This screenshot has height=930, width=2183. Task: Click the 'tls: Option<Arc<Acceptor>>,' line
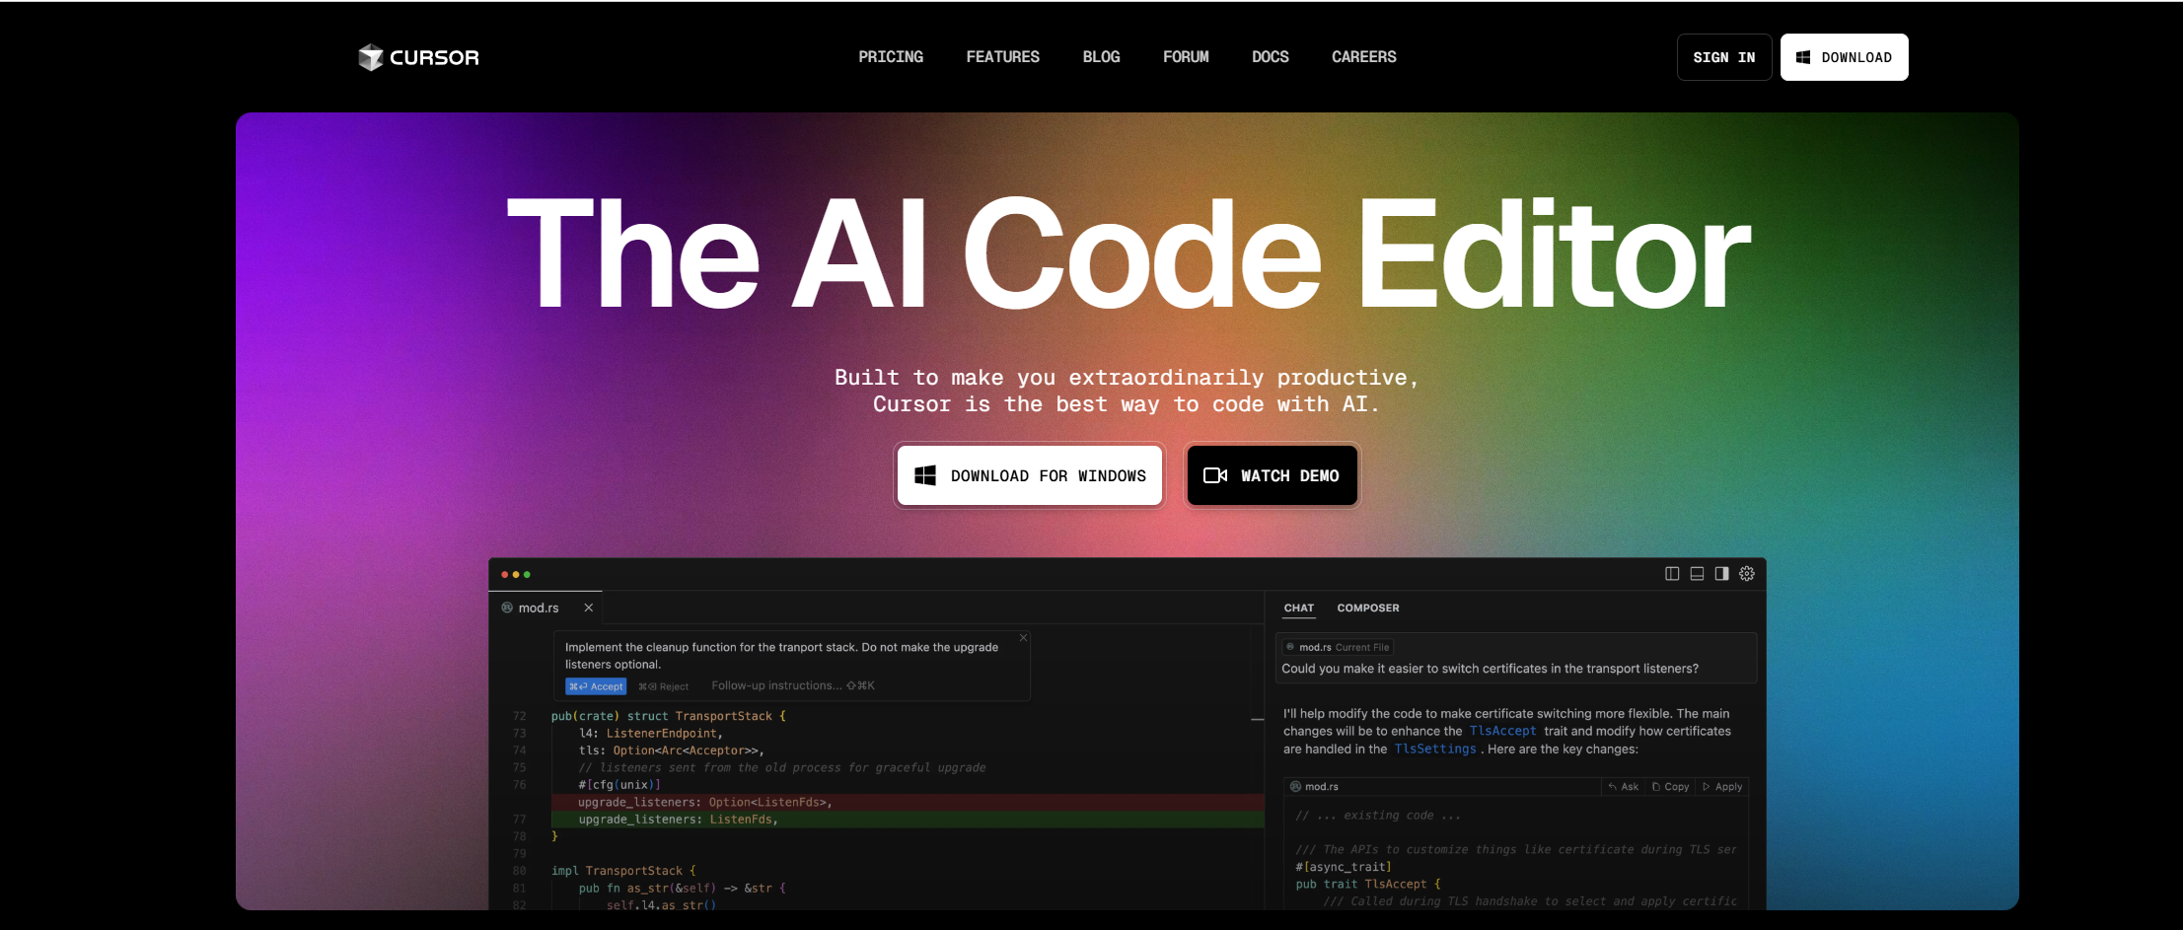tap(672, 751)
